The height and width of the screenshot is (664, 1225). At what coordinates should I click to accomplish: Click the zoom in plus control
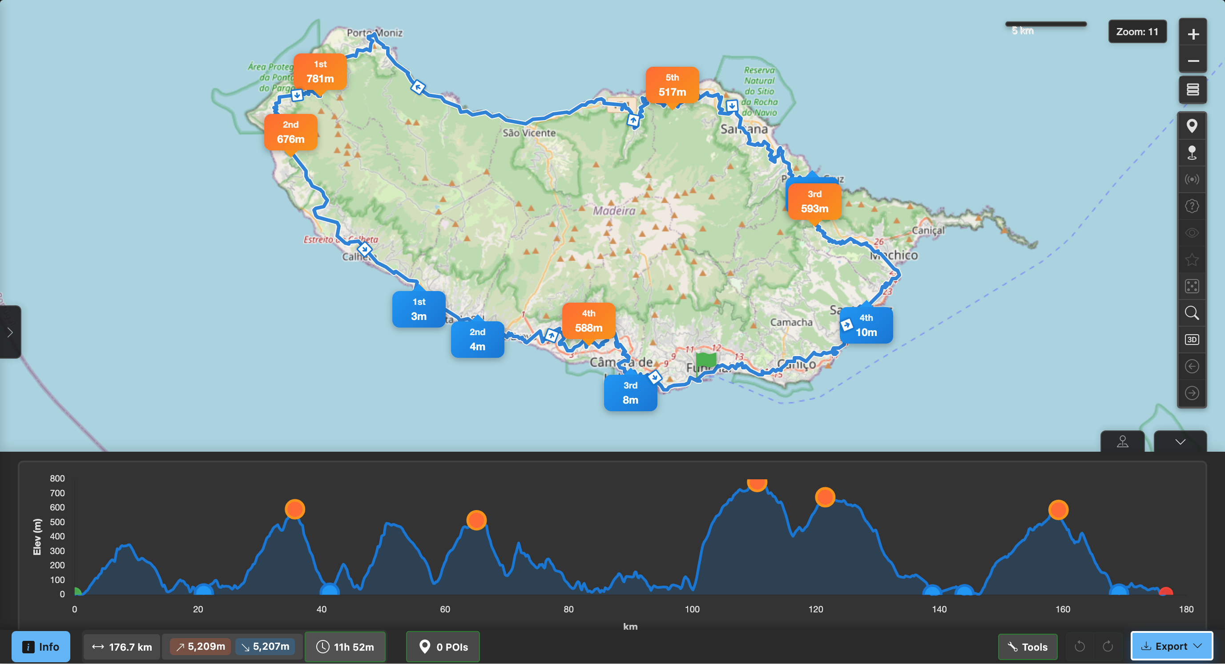pos(1193,33)
